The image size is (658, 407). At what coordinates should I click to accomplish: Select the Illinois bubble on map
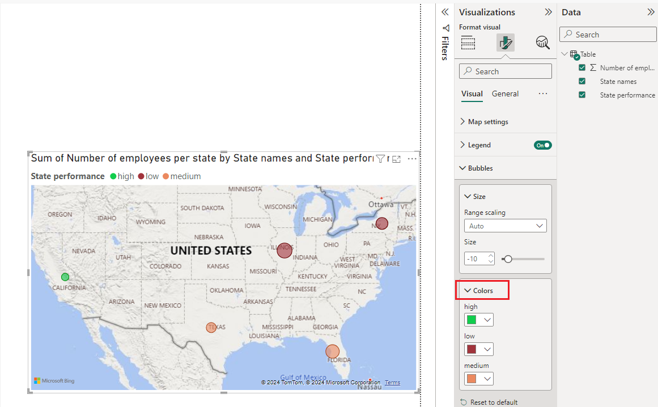click(285, 251)
